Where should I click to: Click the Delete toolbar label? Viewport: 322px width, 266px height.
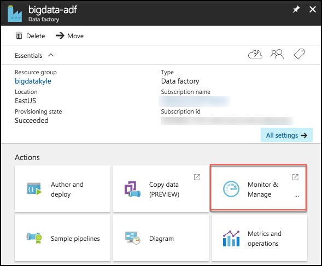coord(36,36)
